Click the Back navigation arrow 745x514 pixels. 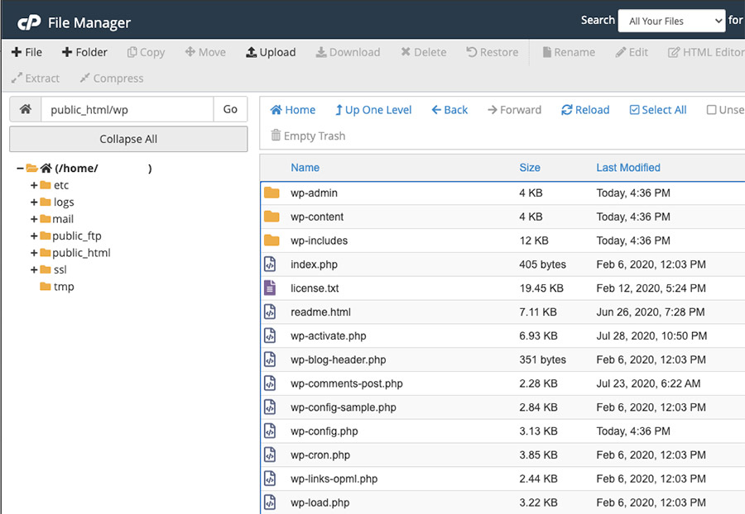[436, 110]
